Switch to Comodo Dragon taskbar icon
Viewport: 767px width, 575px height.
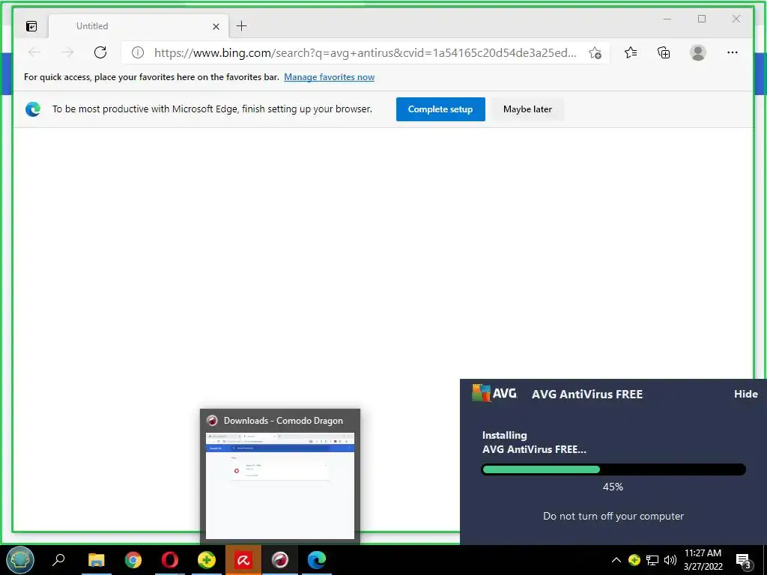point(280,560)
